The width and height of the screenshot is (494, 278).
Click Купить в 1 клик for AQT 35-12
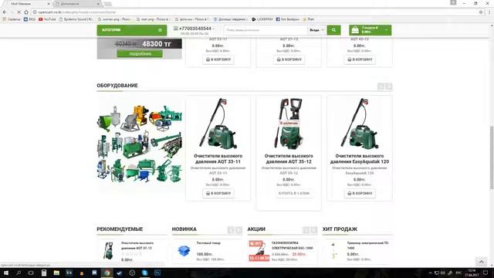[x=294, y=193]
